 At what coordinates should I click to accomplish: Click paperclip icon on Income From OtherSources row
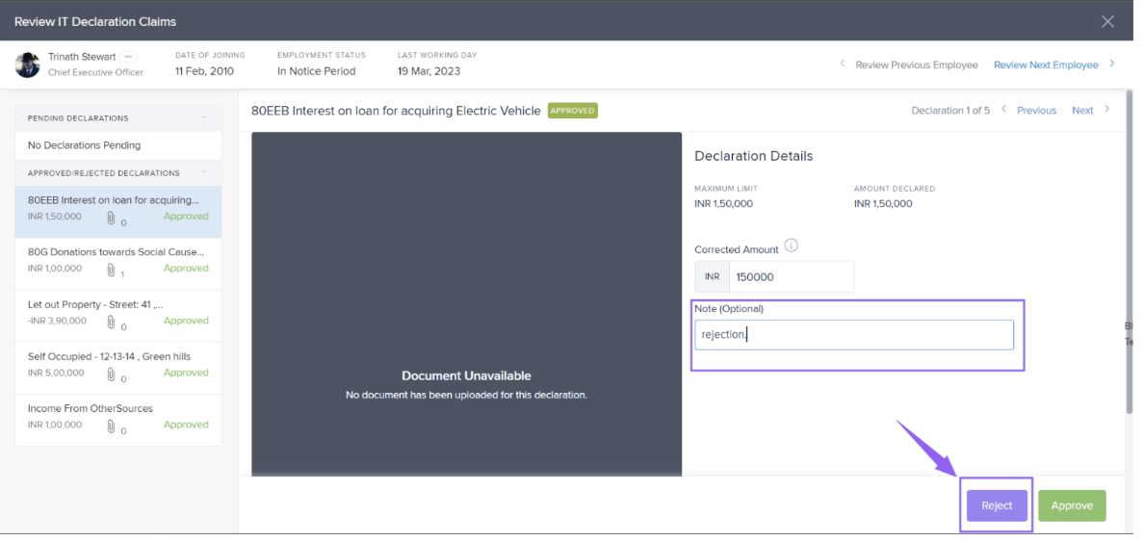(x=112, y=426)
